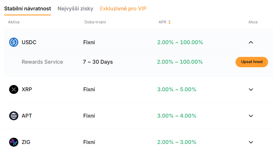The width and height of the screenshot is (276, 154).
Task: Expand the XRP row details
Action: [251, 89]
